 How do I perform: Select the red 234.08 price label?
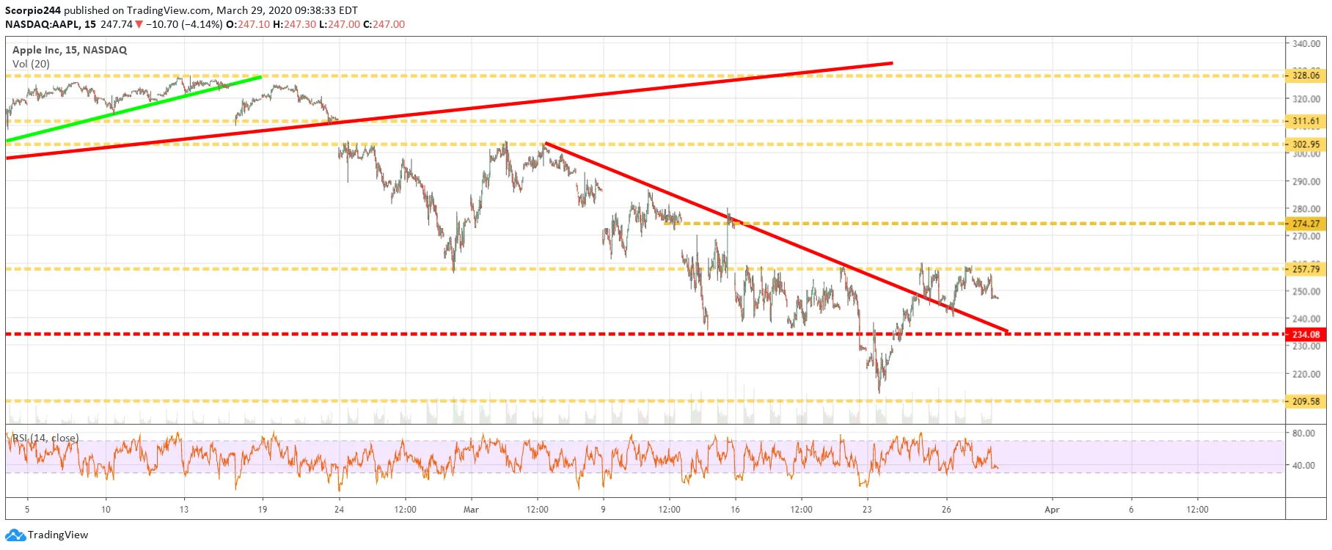[x=1306, y=334]
